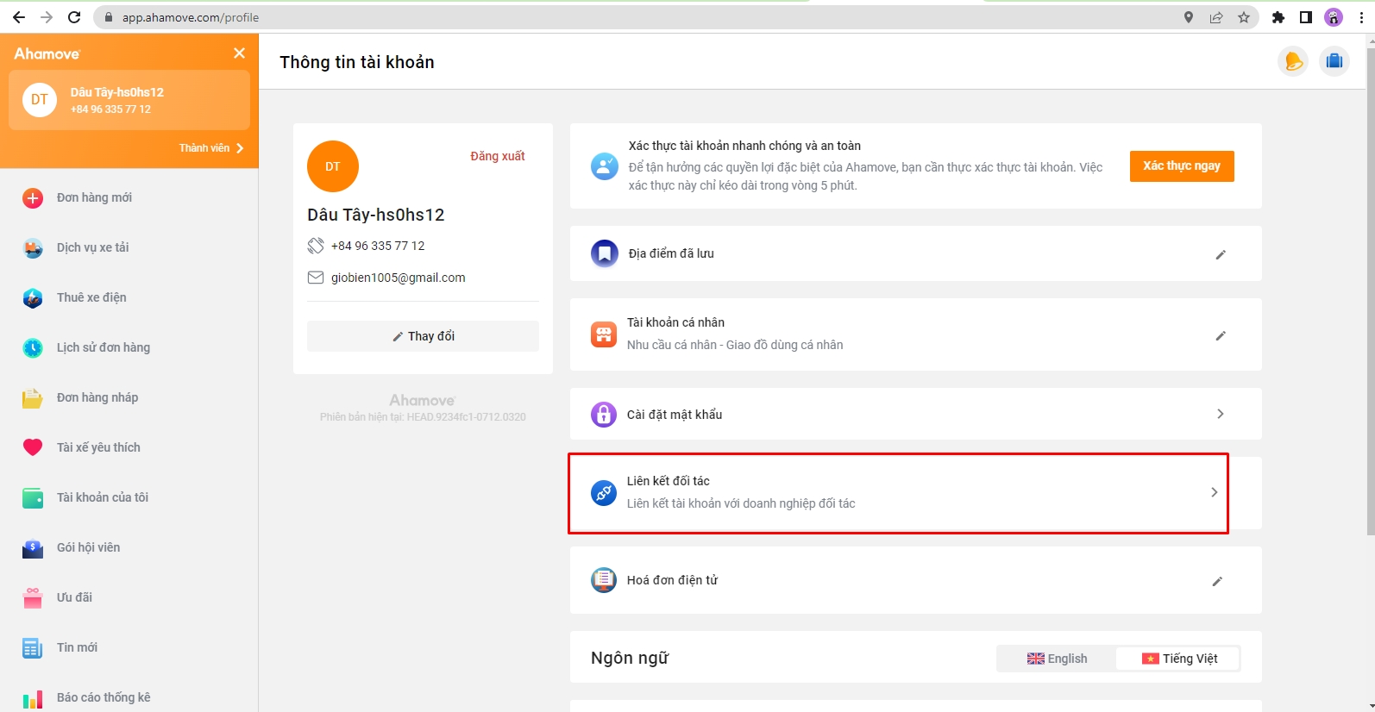This screenshot has width=1375, height=712.
Task: Open Liên kết đối tác chevron arrow
Action: (x=1214, y=492)
